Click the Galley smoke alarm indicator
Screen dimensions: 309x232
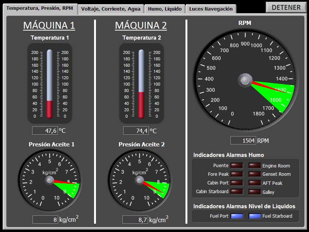[255, 191]
